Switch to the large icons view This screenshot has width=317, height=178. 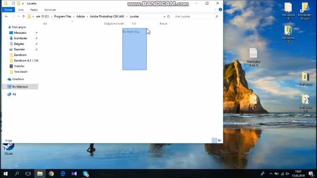[x=219, y=140]
